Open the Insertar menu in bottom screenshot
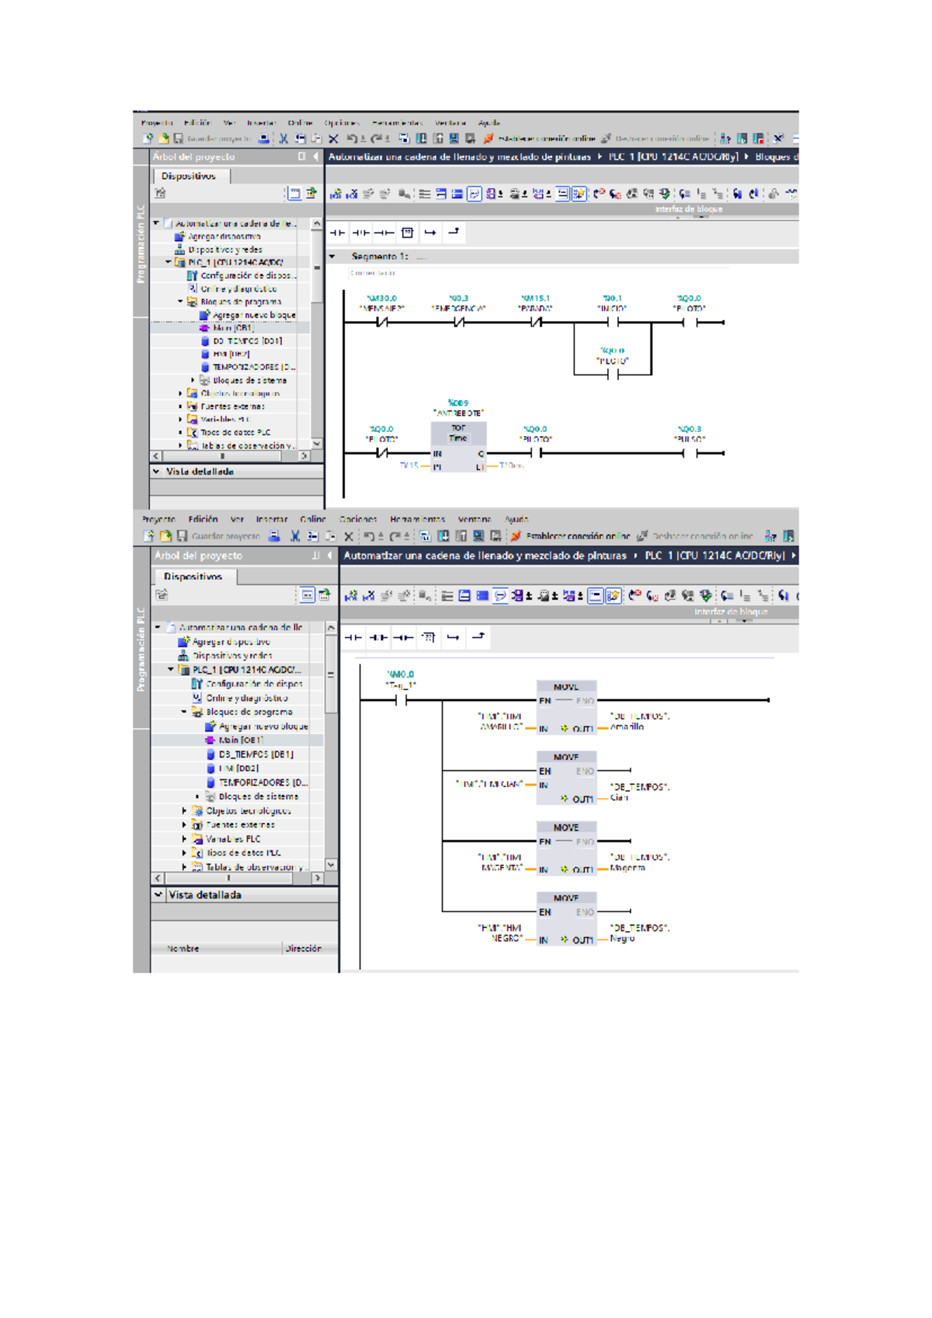Viewport: 932px width, 1318px height. 271,519
